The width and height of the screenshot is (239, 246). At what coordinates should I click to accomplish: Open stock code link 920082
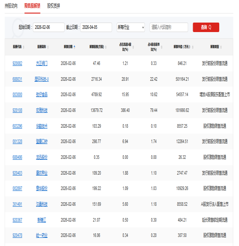tap(18, 63)
